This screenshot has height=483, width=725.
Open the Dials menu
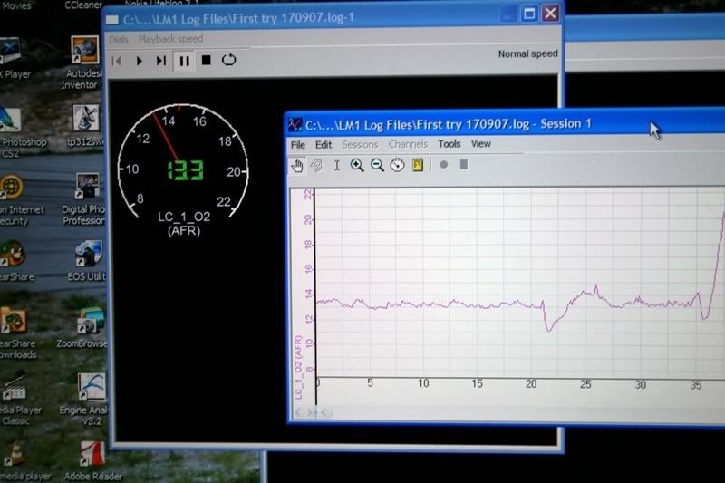118,40
